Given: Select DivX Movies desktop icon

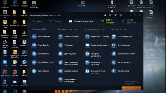Looking at the screenshot, I should (15, 3).
